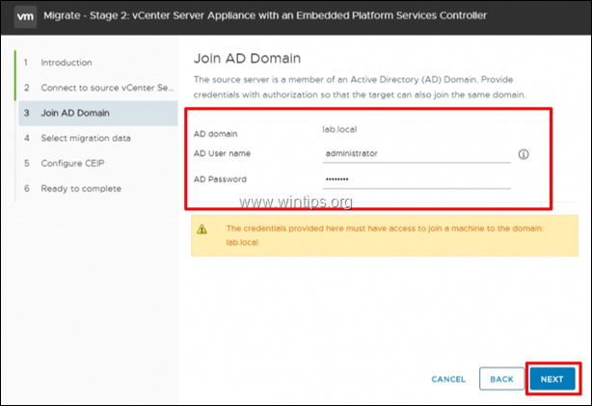The width and height of the screenshot is (592, 406).
Task: Click the AD Password label
Action: (x=220, y=179)
